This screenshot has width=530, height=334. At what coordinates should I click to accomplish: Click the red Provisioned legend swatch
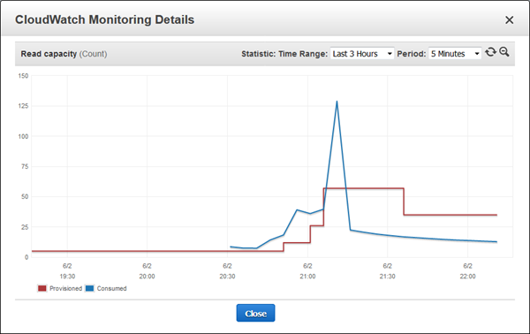click(x=42, y=288)
